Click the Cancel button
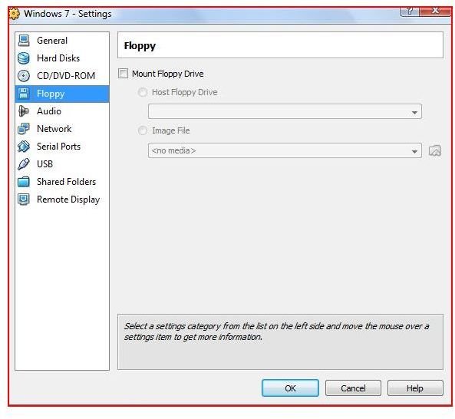455x419 pixels. (353, 388)
